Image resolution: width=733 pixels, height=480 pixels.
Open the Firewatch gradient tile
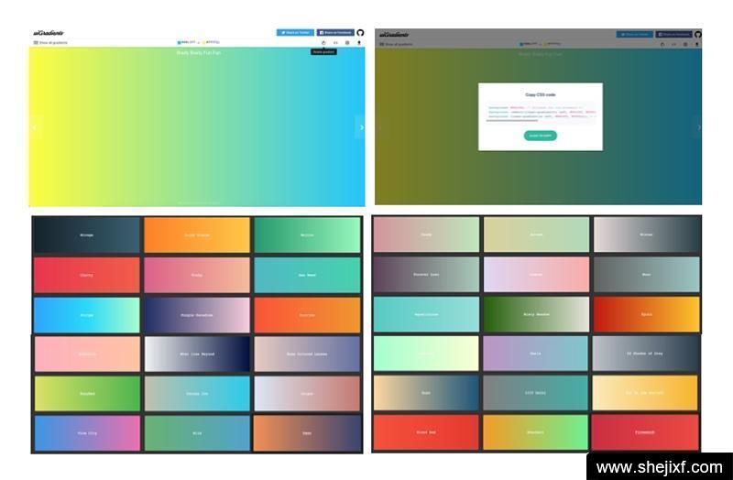(646, 432)
